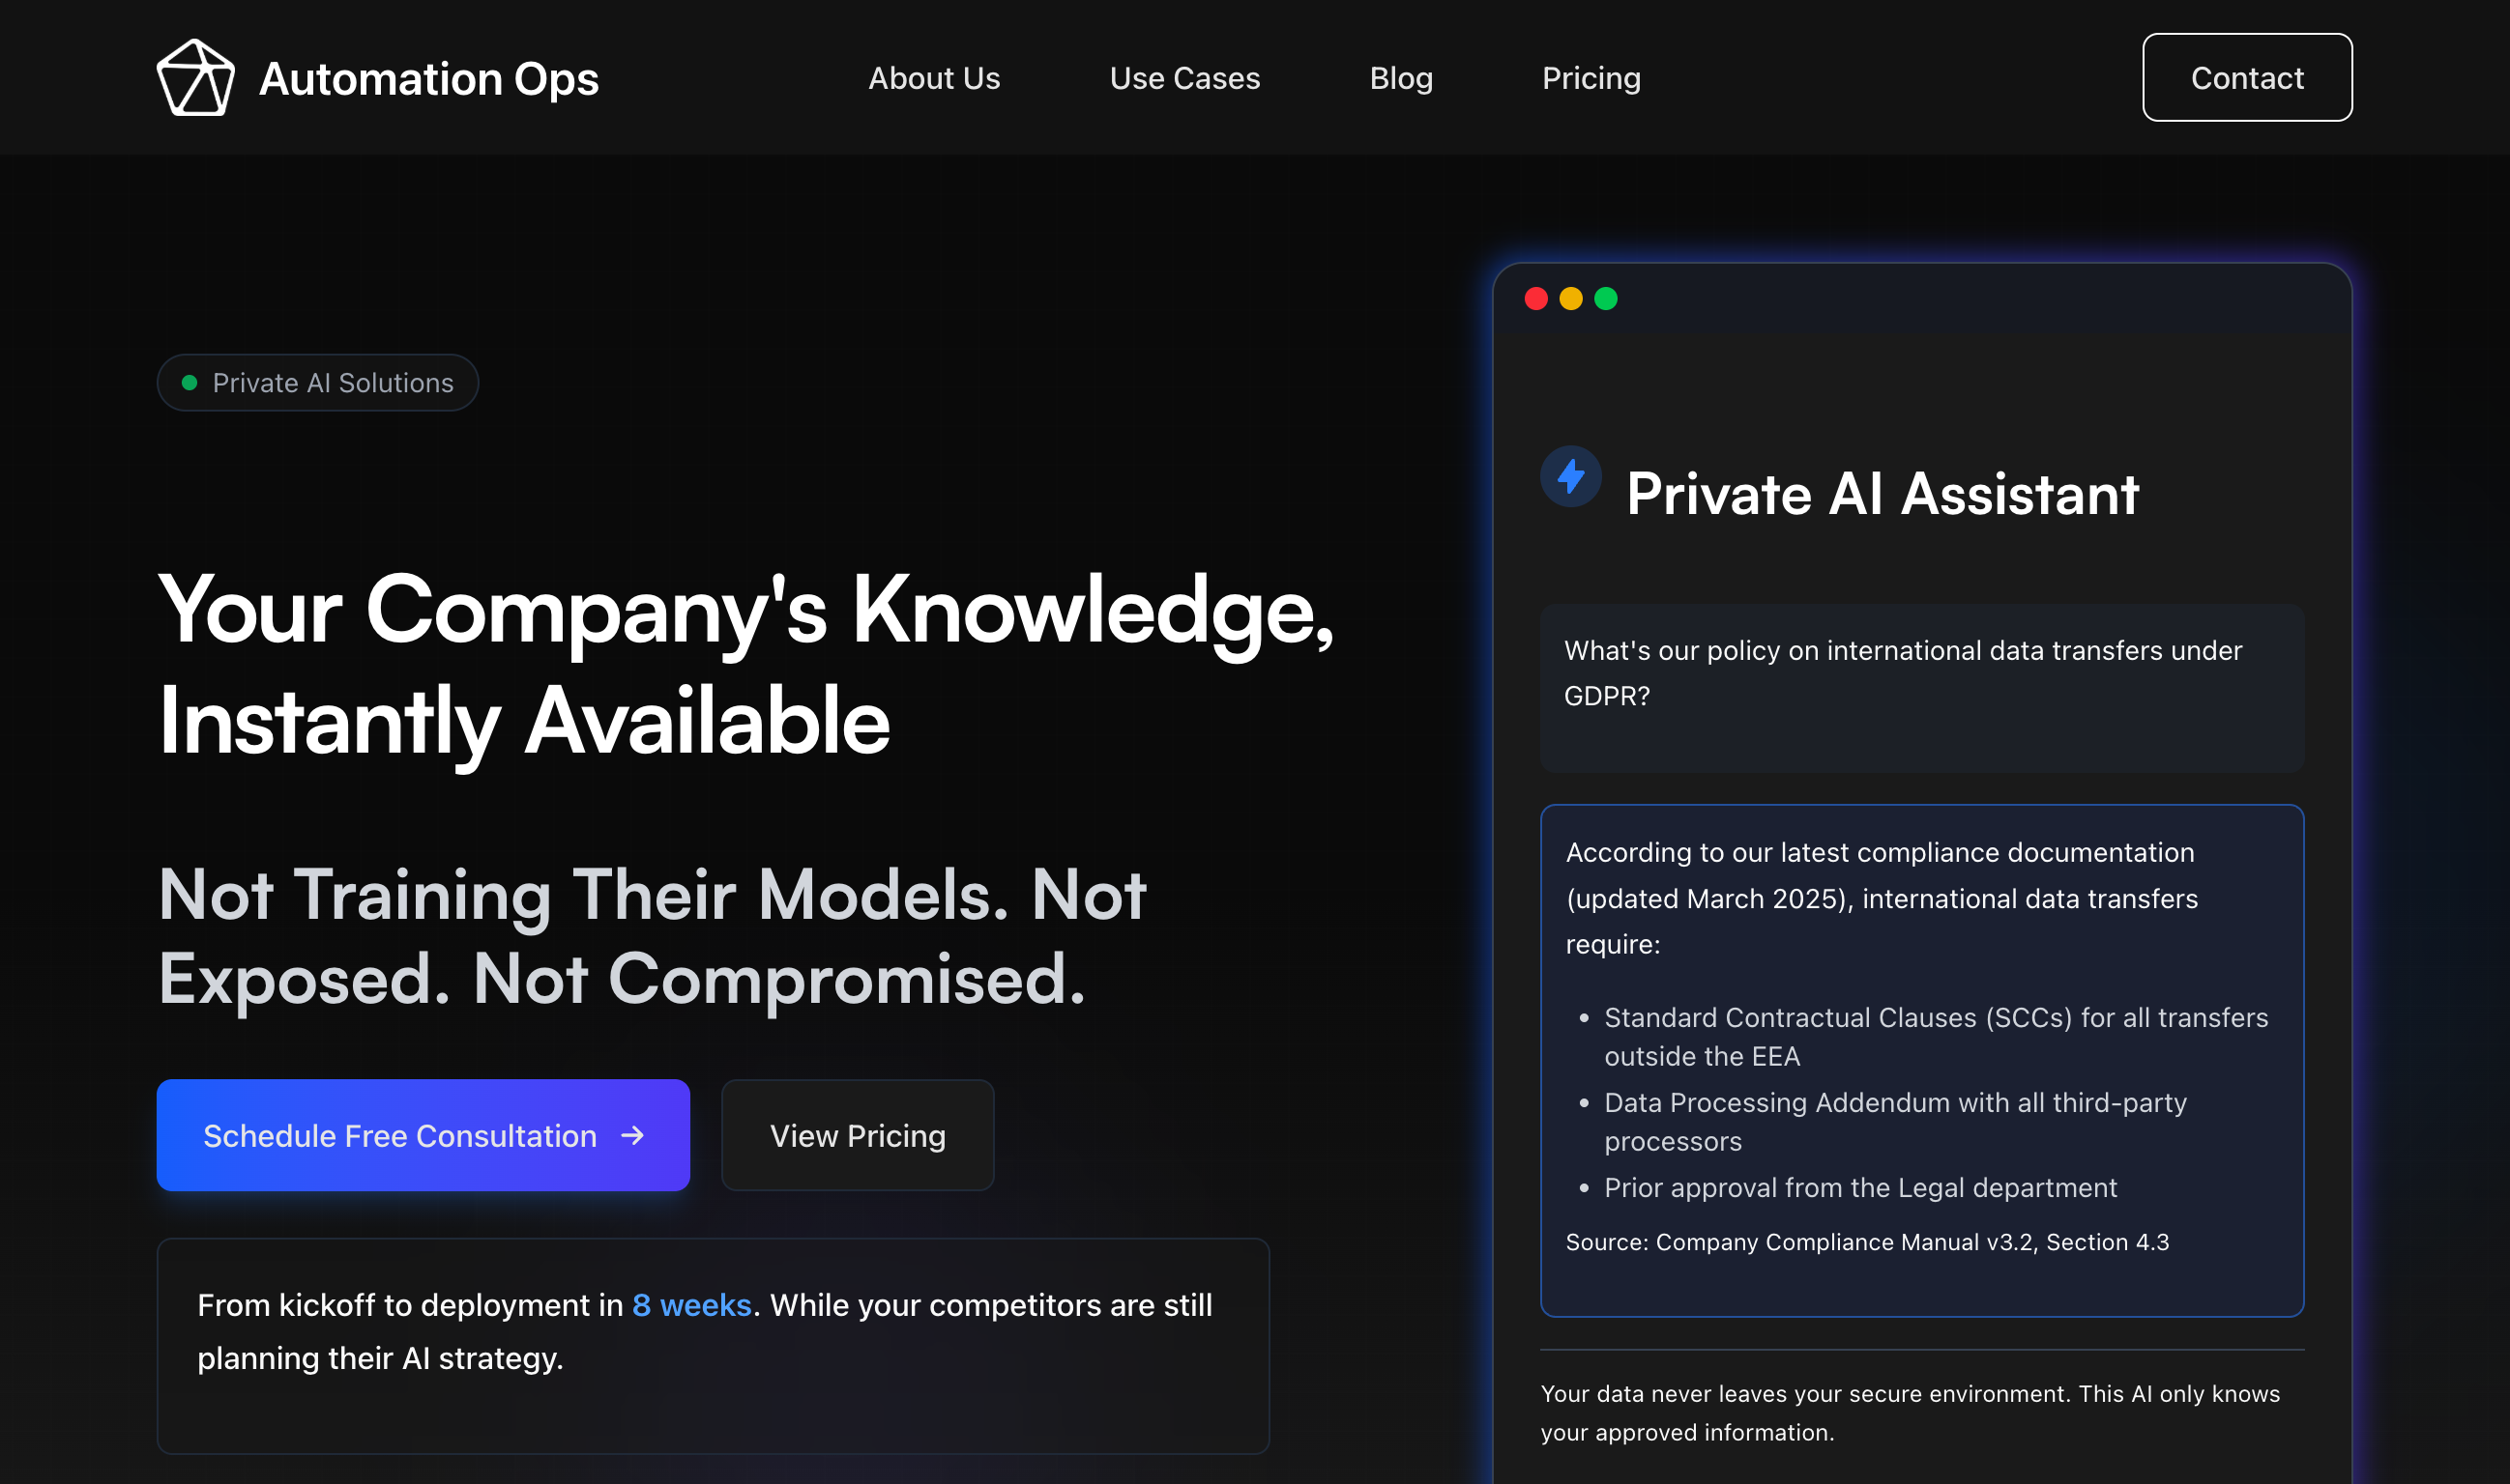Screen dimensions: 2510x1484
Task: Click the green status dot in Private AI Solutions badge
Action: click(190, 382)
